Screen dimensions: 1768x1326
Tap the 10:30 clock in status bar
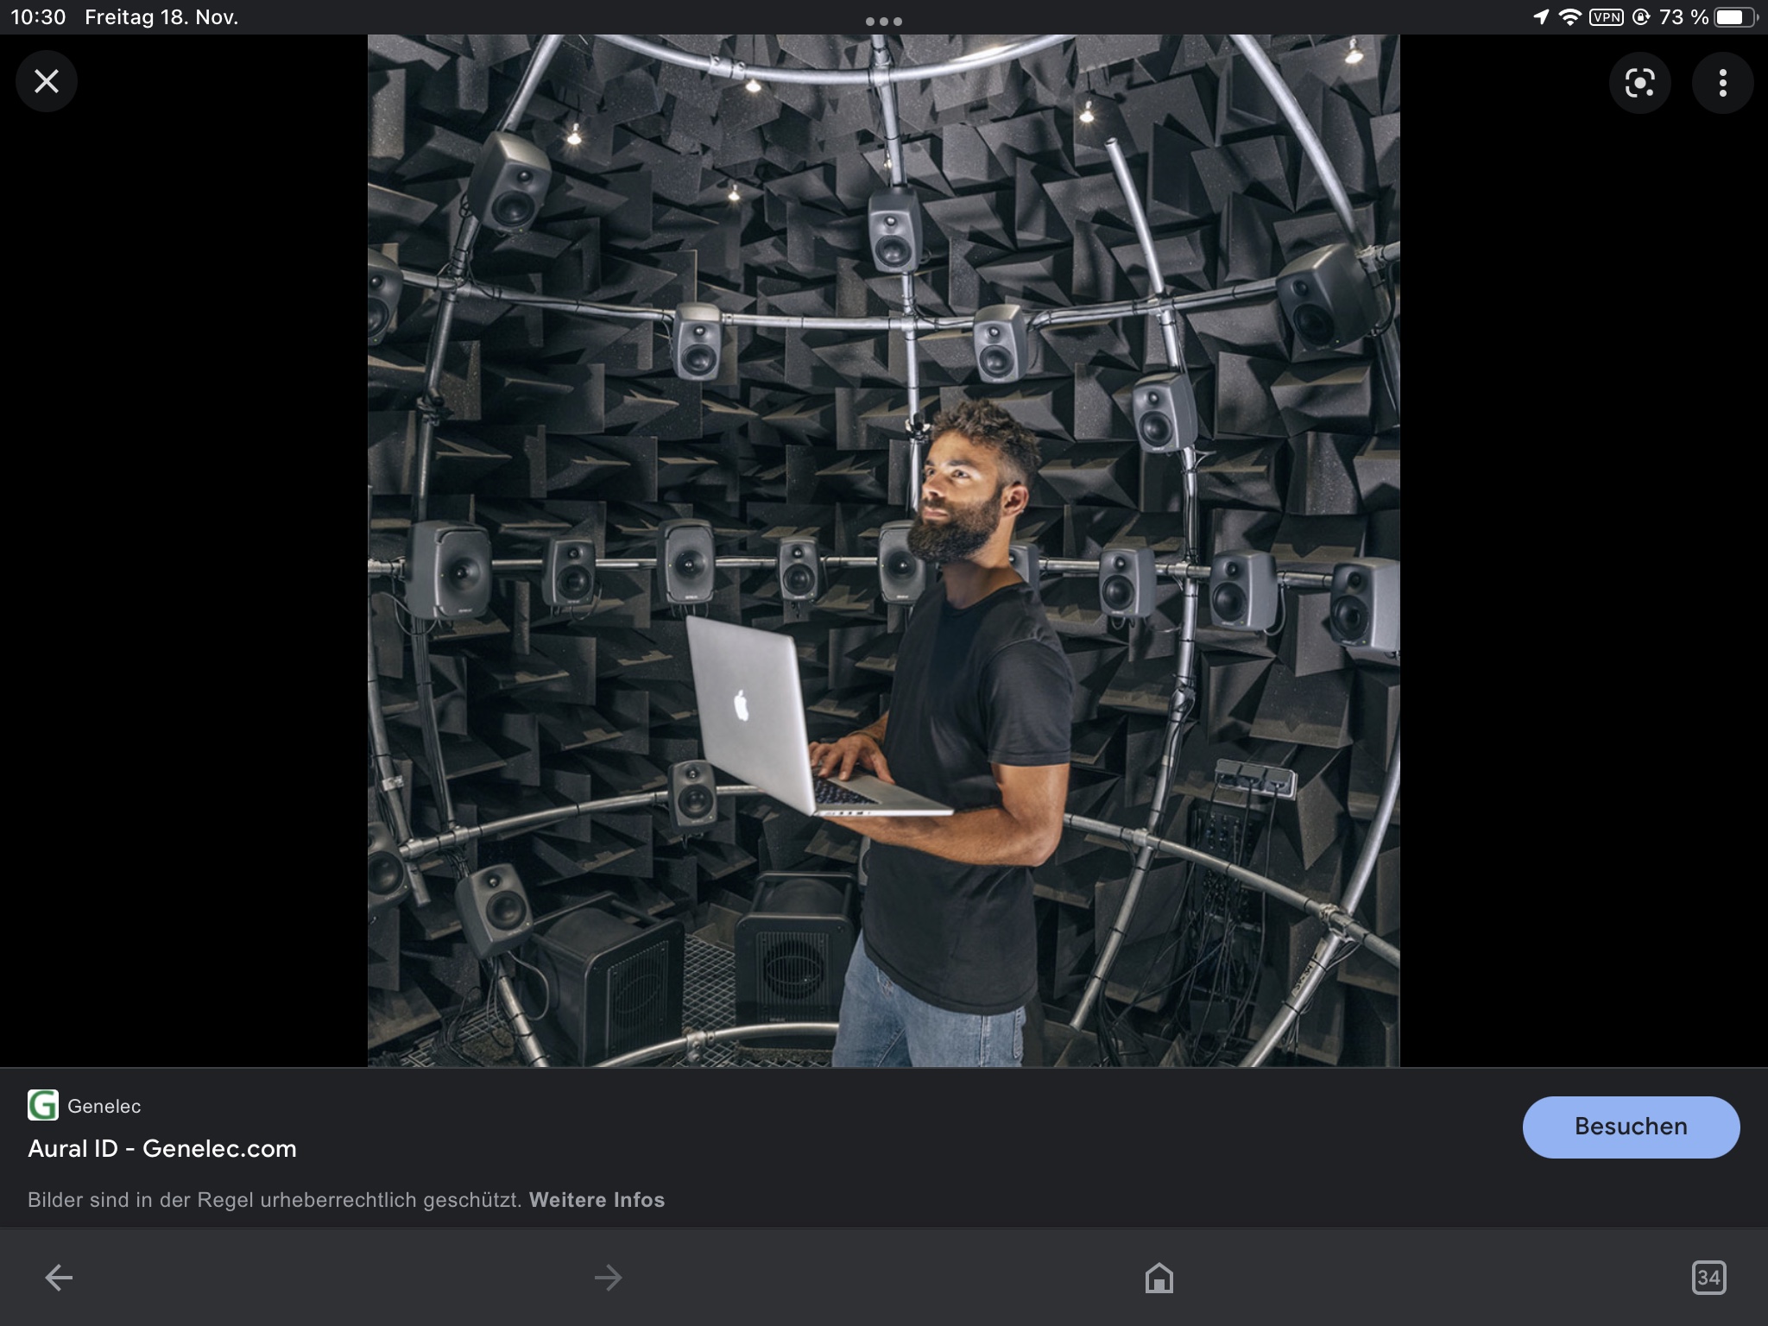(x=38, y=17)
